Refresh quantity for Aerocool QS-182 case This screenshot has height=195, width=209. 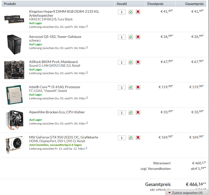pyautogui.click(x=131, y=37)
